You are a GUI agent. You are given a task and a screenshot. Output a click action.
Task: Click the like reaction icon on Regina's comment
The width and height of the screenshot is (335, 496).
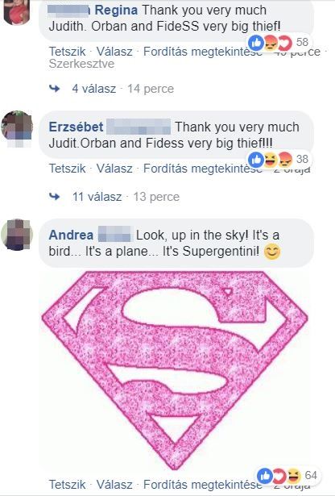pyautogui.click(x=256, y=43)
